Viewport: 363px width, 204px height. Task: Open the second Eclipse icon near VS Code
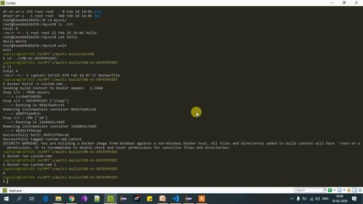point(189,199)
